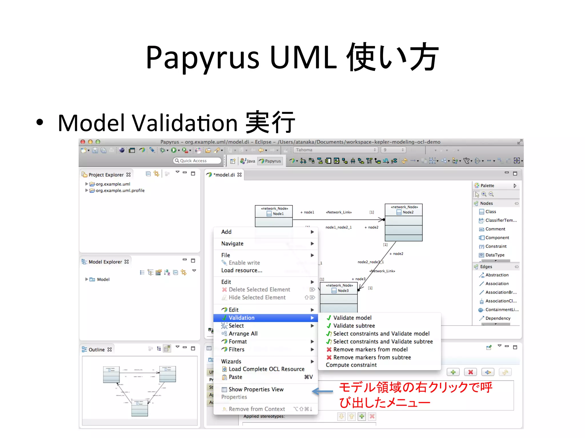Expand the Model node in Model Explorer
This screenshot has width=585, height=438.
(87, 279)
